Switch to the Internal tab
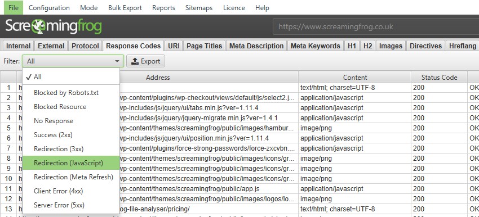Viewport: 479px width, 217px height. pyautogui.click(x=19, y=46)
